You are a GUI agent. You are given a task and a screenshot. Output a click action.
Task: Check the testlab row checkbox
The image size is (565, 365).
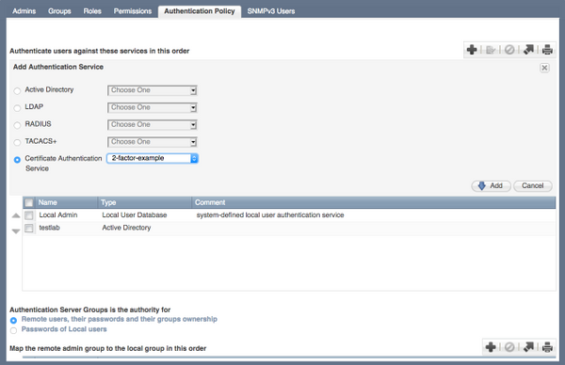click(x=29, y=228)
